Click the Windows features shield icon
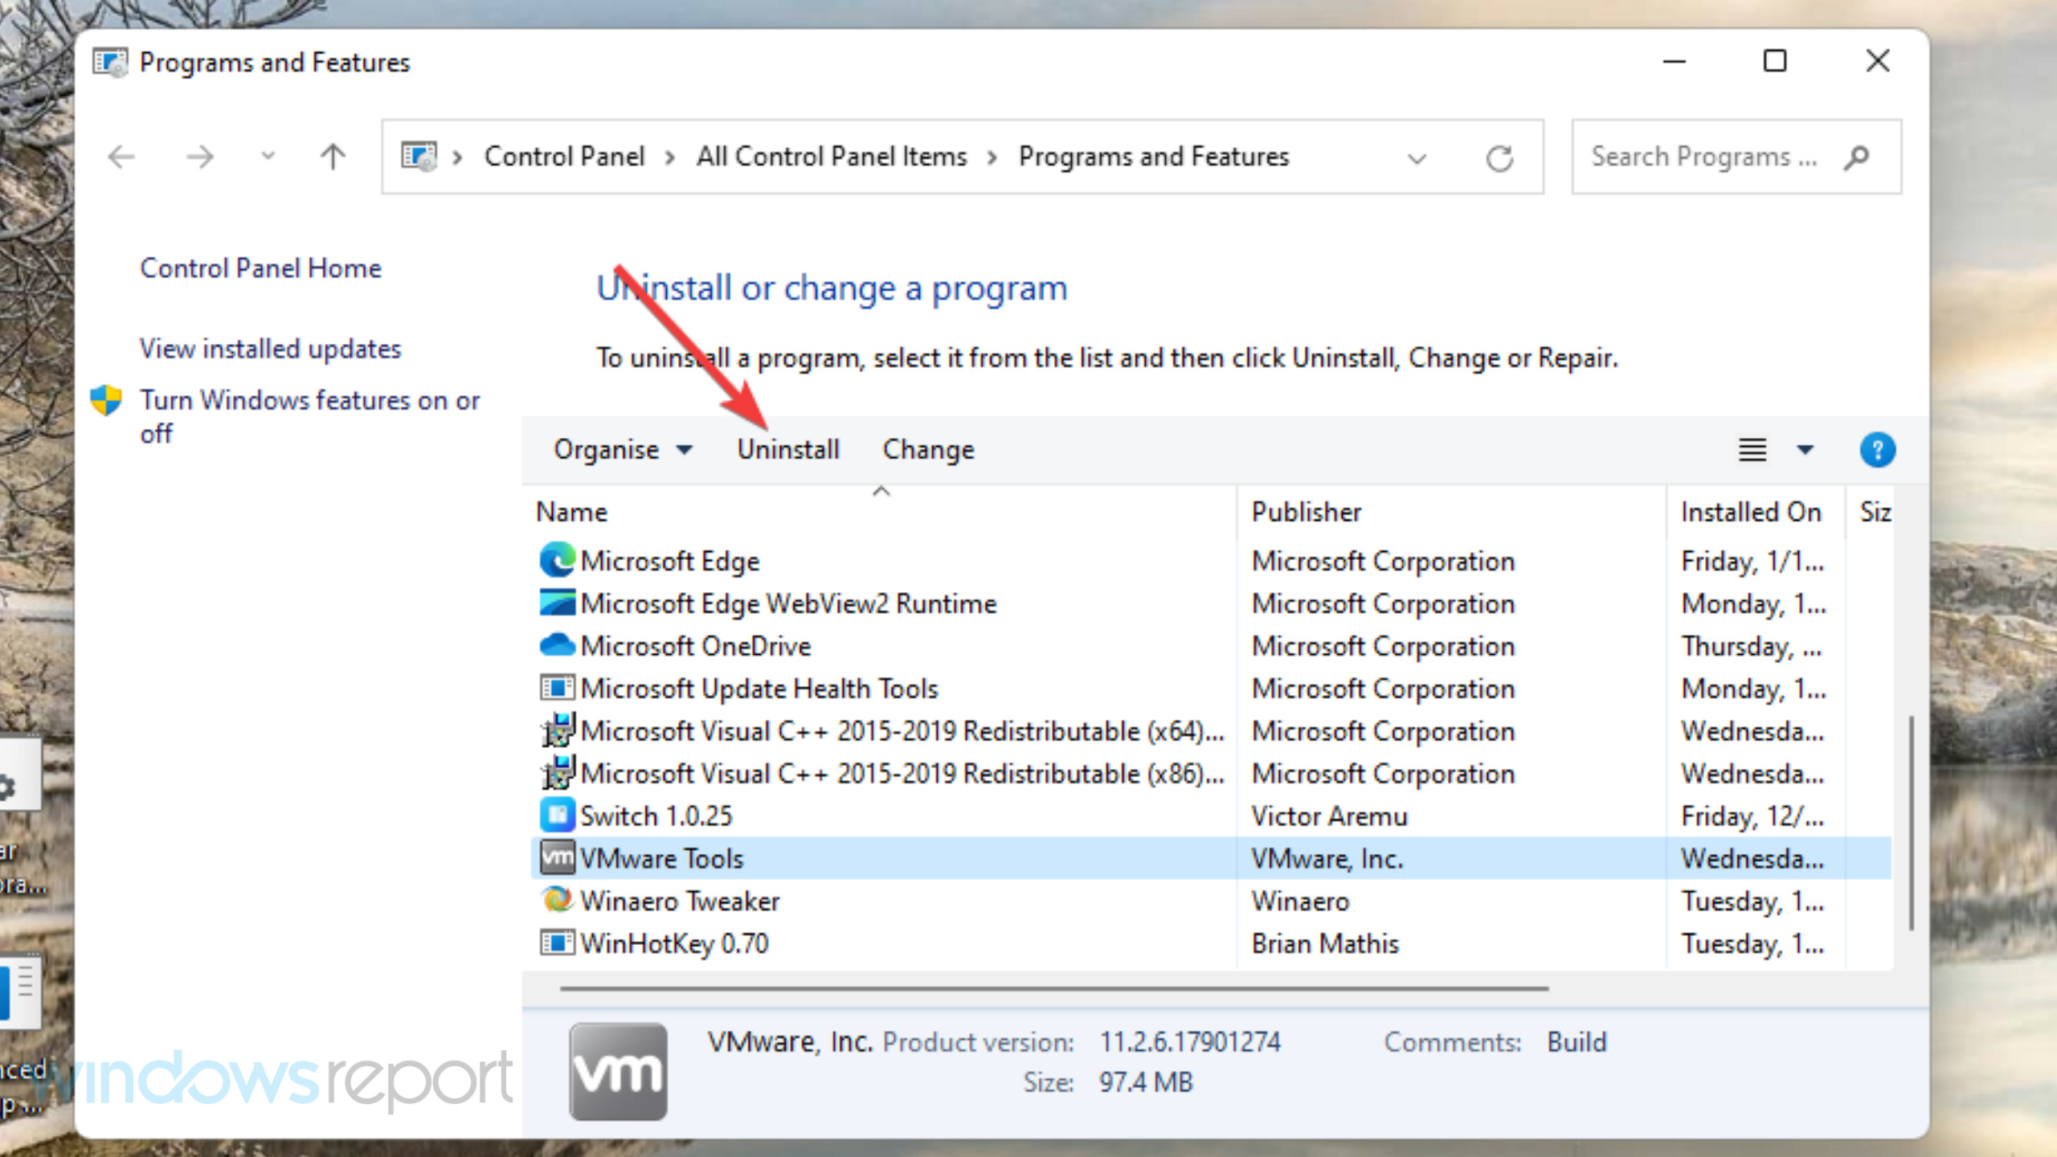This screenshot has height=1157, width=2057. [106, 400]
